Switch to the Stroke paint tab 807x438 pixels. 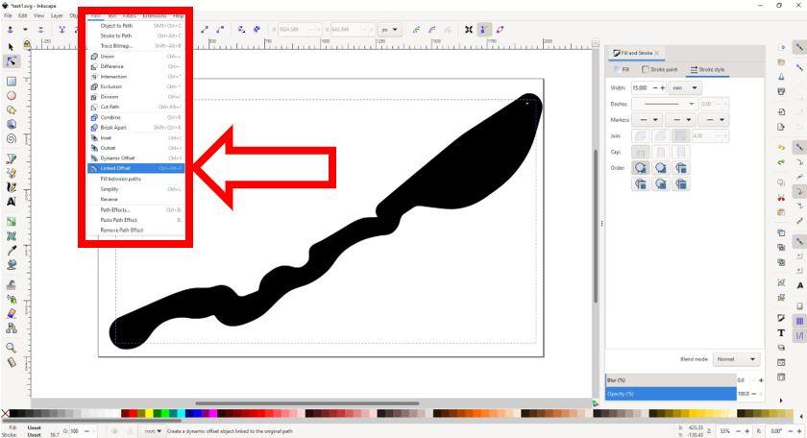(x=660, y=69)
